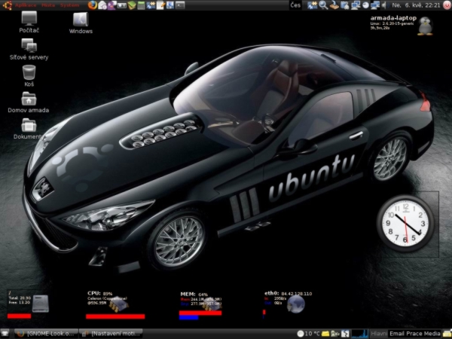This screenshot has width=452, height=339.
Task: Open the System menu
Action: coord(69,5)
